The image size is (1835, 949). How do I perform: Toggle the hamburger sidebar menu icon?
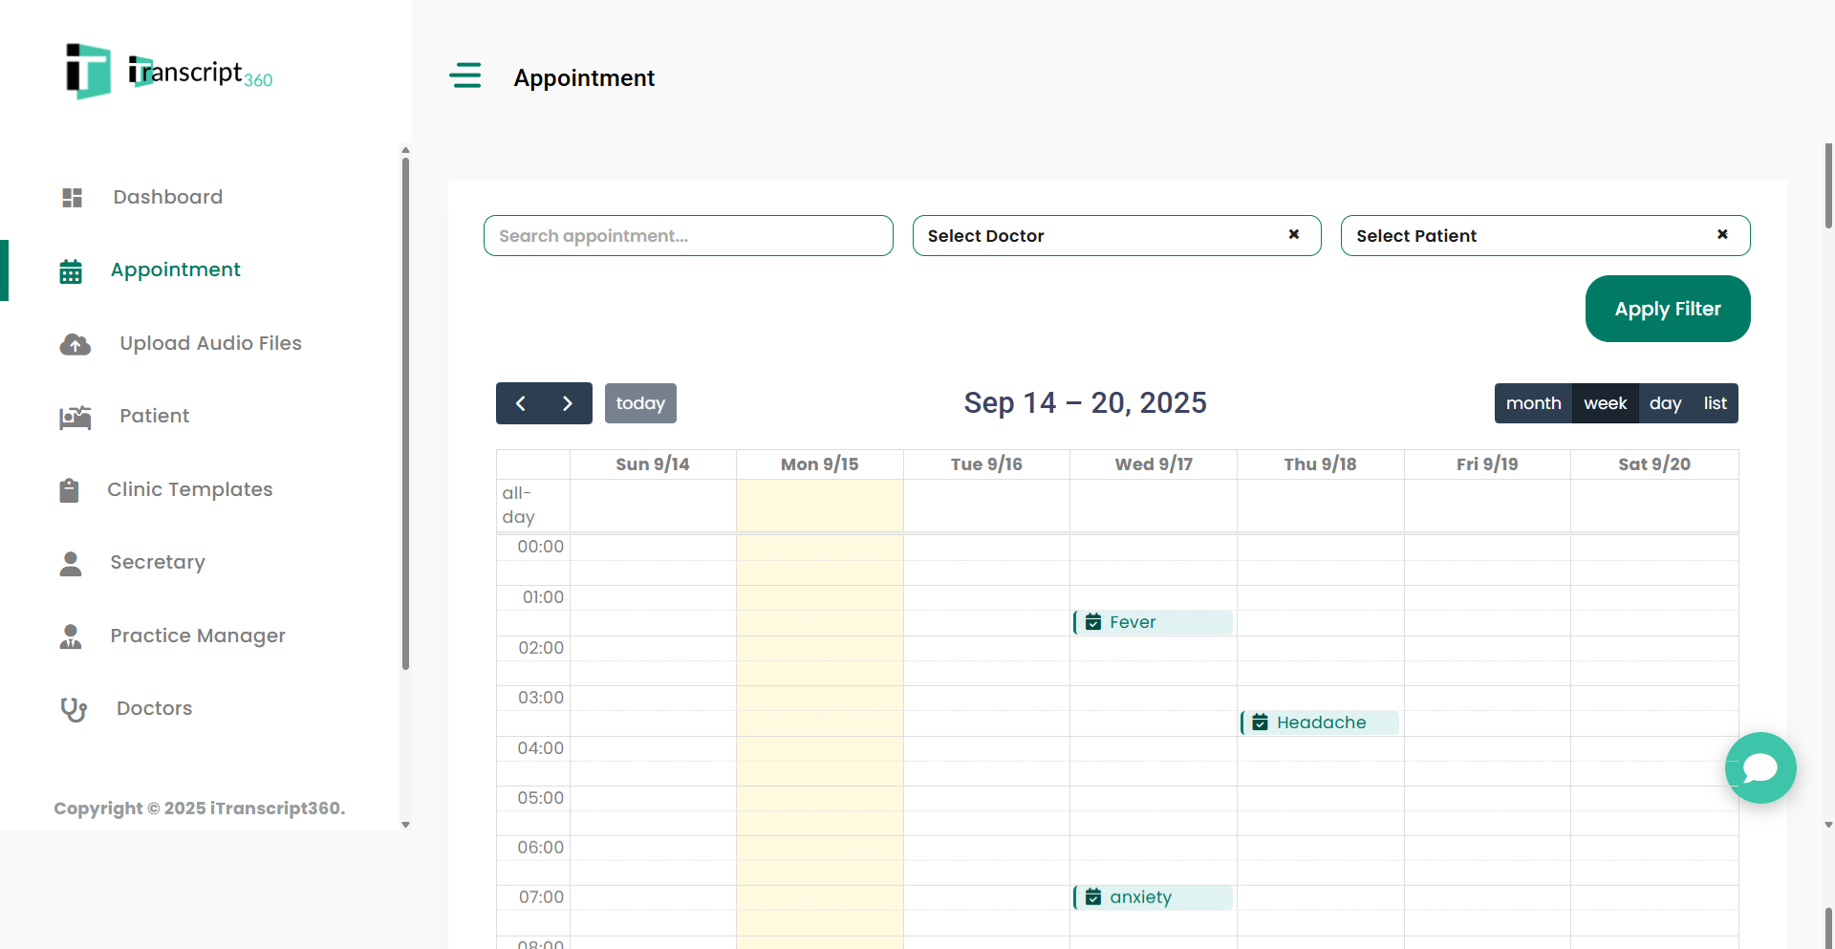pyautogui.click(x=465, y=75)
